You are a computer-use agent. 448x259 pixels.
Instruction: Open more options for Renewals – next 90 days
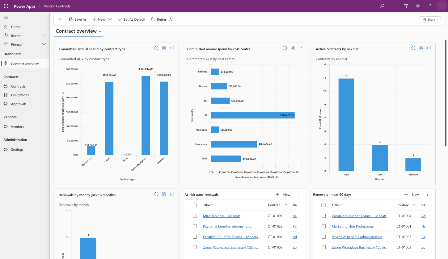tap(427, 195)
